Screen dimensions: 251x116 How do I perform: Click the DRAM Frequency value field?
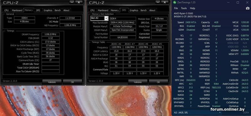[x=51, y=35]
